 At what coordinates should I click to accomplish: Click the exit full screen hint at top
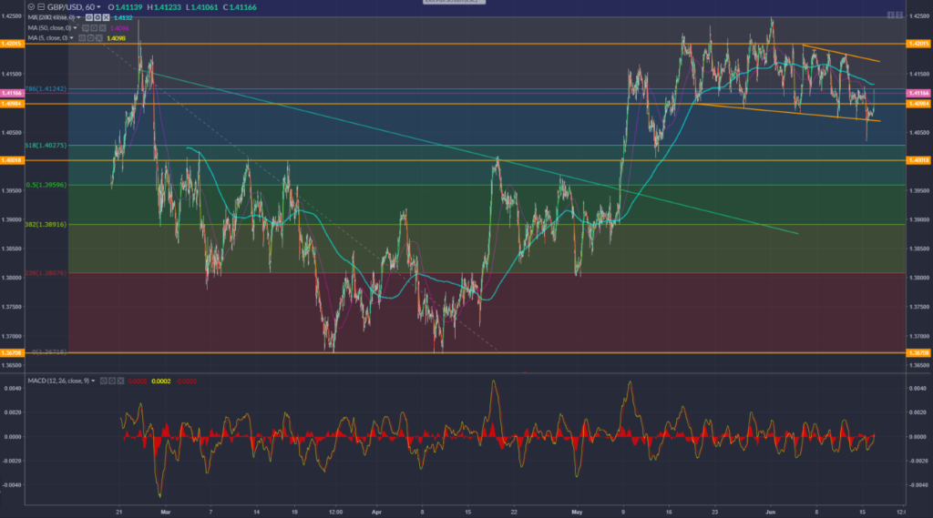454,2
